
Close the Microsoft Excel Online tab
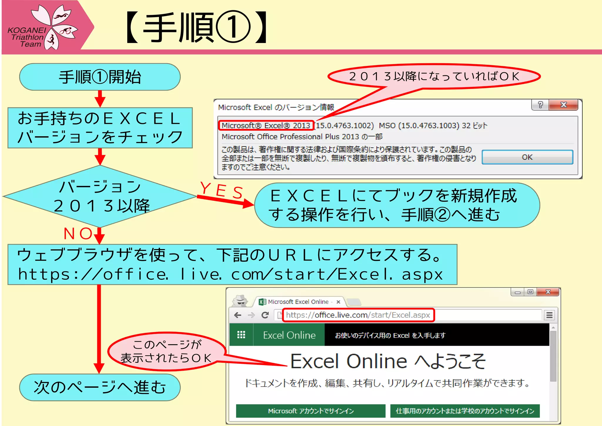tap(338, 302)
